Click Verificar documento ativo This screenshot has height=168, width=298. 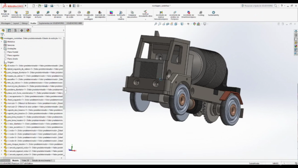pyautogui.click(x=145, y=14)
